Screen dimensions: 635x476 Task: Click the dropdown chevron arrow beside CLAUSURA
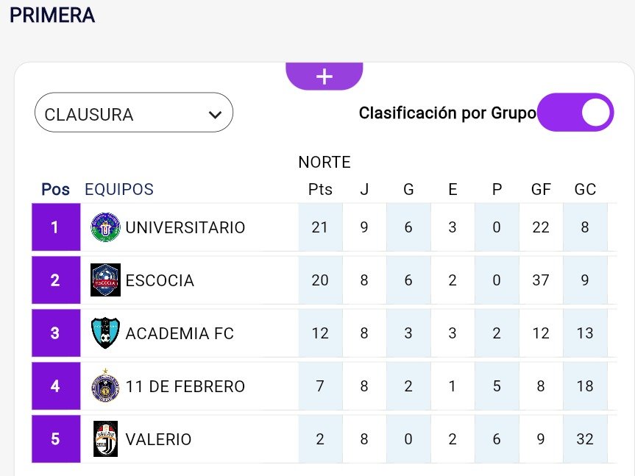pos(215,115)
